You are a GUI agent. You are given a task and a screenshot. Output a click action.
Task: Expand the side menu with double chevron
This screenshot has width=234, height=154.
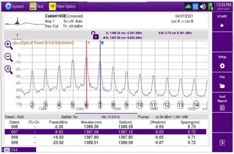click(222, 142)
